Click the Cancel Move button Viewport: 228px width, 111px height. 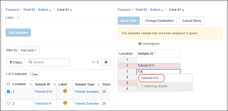[x=191, y=21]
